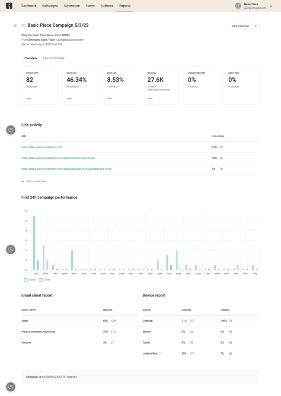
Task: Click the envelope icon beside campaign title
Action: (x=24, y=26)
